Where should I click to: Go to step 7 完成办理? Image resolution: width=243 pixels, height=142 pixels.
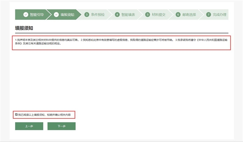coord(216,15)
